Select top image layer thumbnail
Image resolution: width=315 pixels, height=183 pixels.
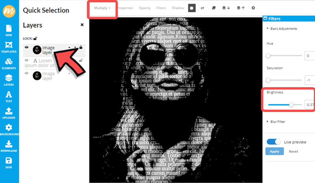[x=37, y=50]
